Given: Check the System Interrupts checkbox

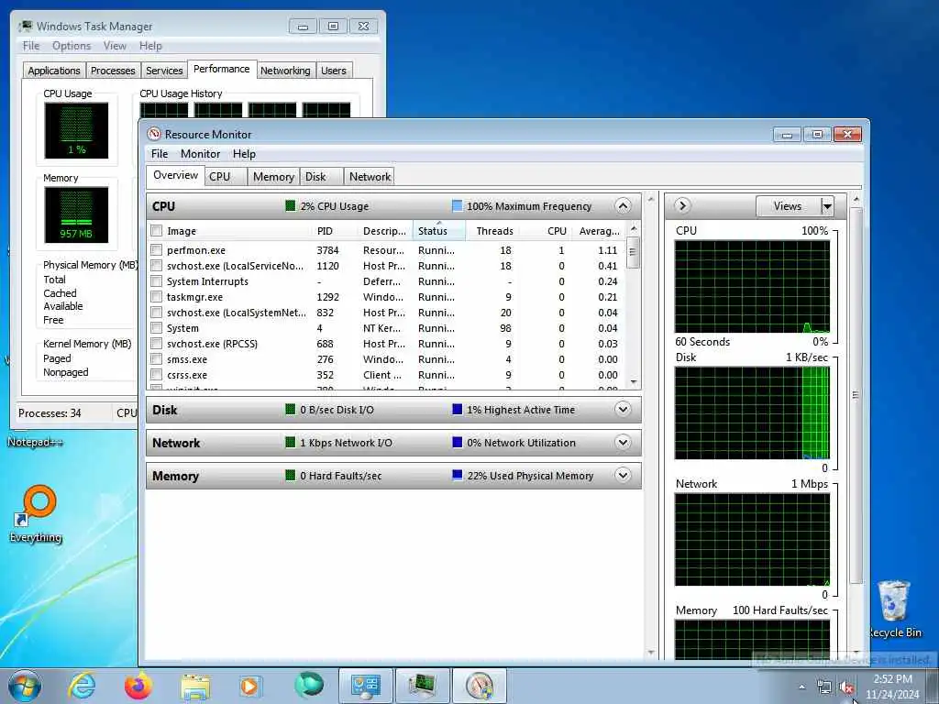Looking at the screenshot, I should click(156, 281).
